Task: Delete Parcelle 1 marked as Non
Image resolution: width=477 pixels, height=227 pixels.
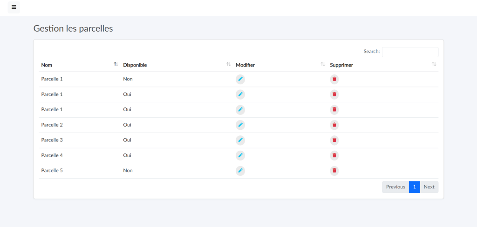Action: pyautogui.click(x=334, y=79)
